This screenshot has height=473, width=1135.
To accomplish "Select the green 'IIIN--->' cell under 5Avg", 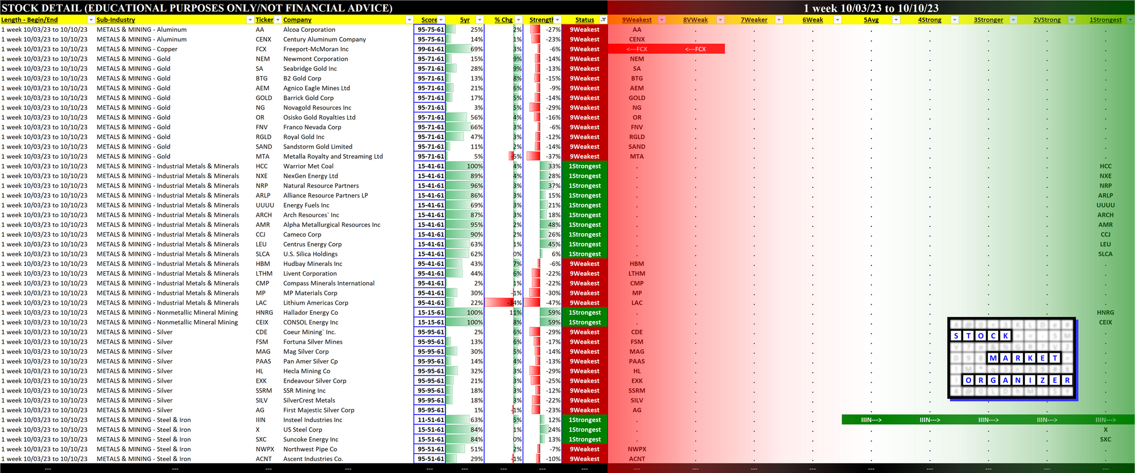I will click(x=871, y=420).
